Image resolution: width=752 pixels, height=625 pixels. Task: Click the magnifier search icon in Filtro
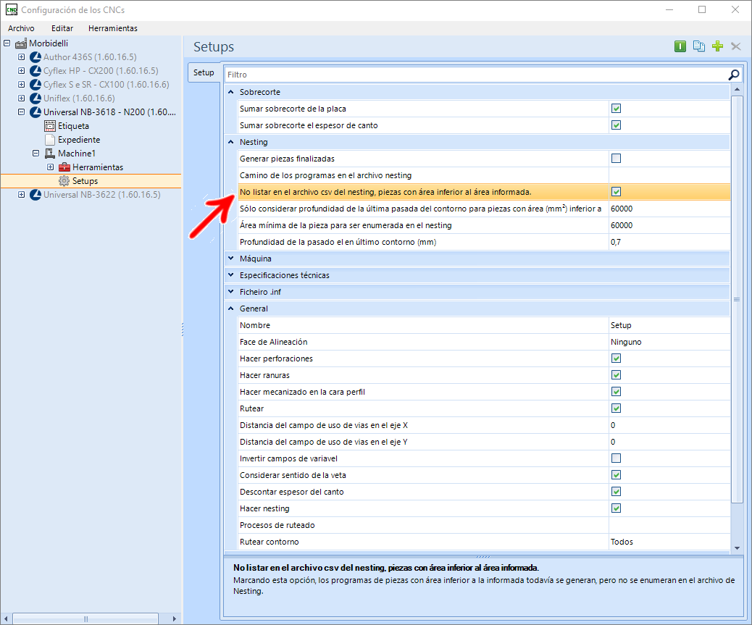(733, 75)
